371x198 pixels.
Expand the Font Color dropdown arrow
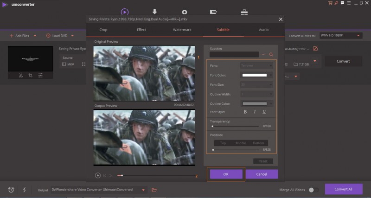pyautogui.click(x=271, y=75)
